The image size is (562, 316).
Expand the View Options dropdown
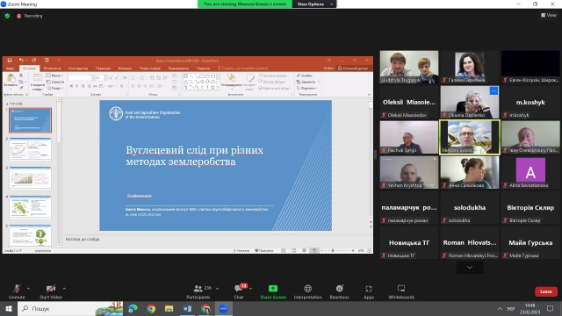pyautogui.click(x=314, y=4)
